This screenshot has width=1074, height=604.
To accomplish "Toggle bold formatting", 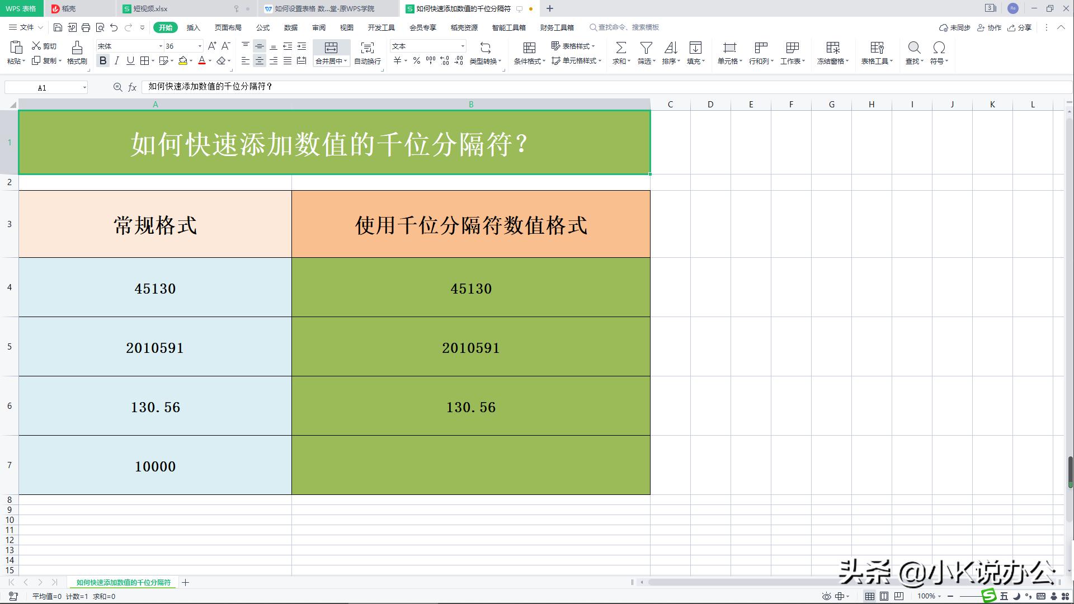I will [x=103, y=61].
